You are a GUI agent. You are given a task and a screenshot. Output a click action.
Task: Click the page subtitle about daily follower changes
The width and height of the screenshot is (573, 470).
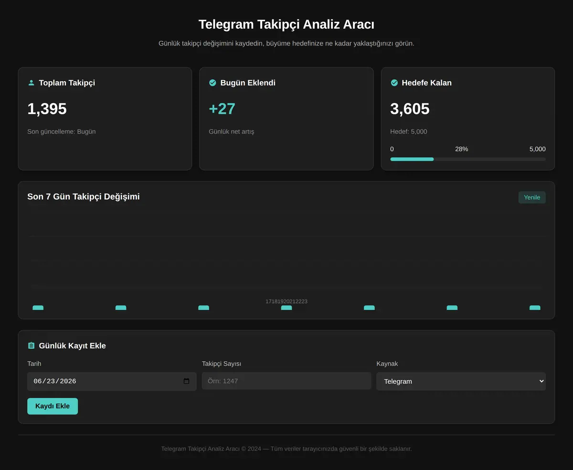point(286,43)
